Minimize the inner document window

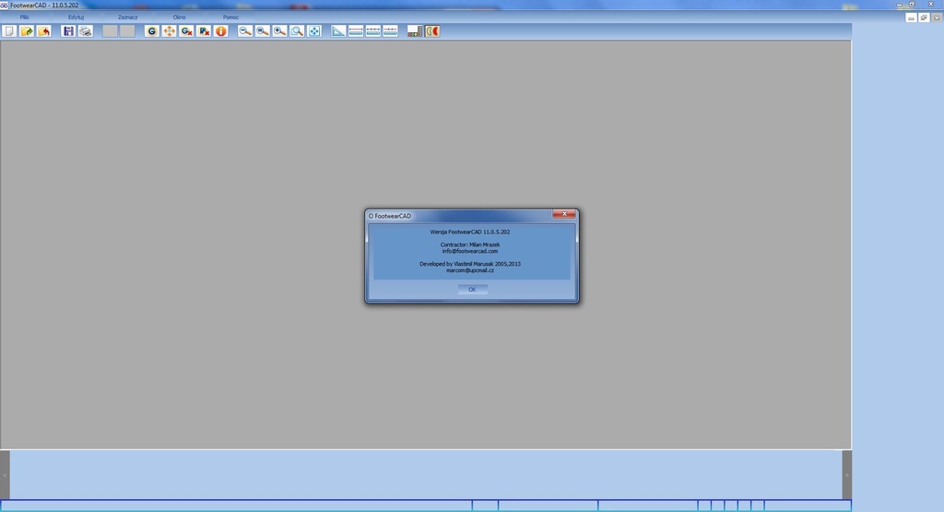(911, 18)
